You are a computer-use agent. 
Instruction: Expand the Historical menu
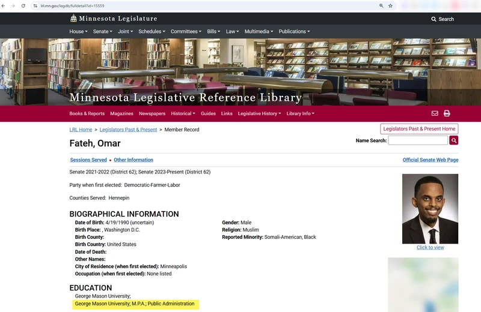[183, 113]
